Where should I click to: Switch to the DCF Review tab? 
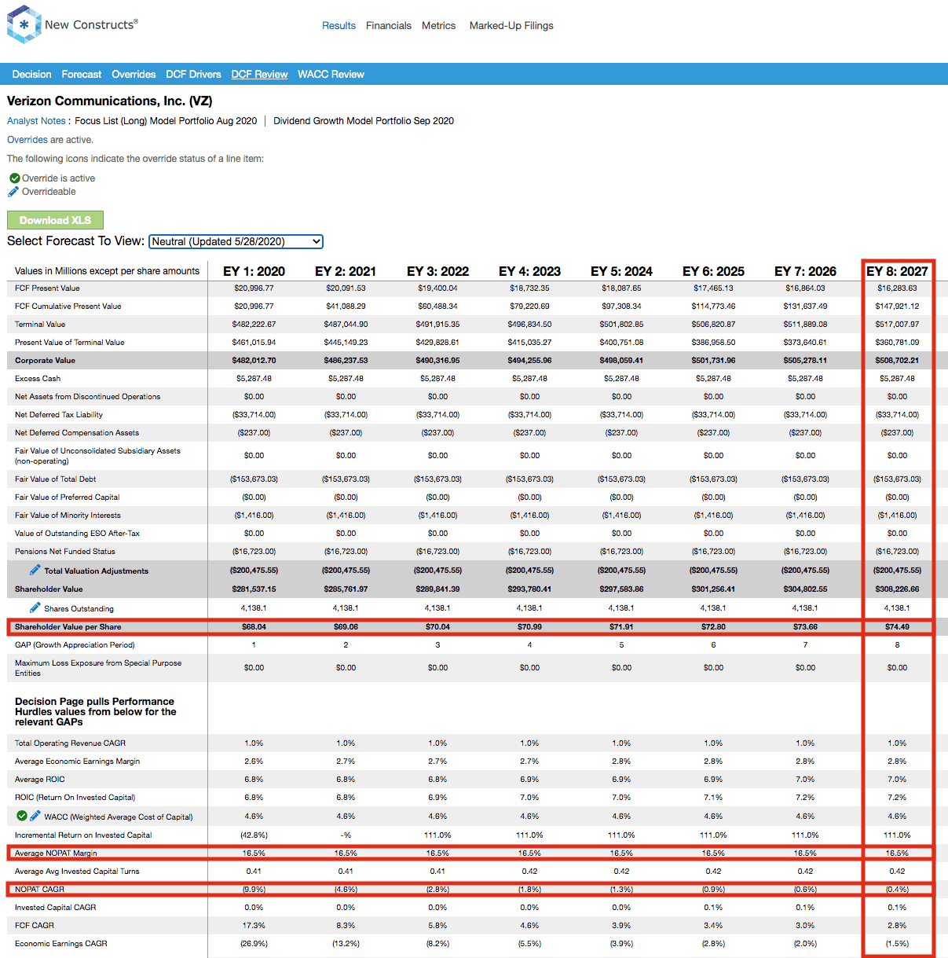pyautogui.click(x=259, y=75)
